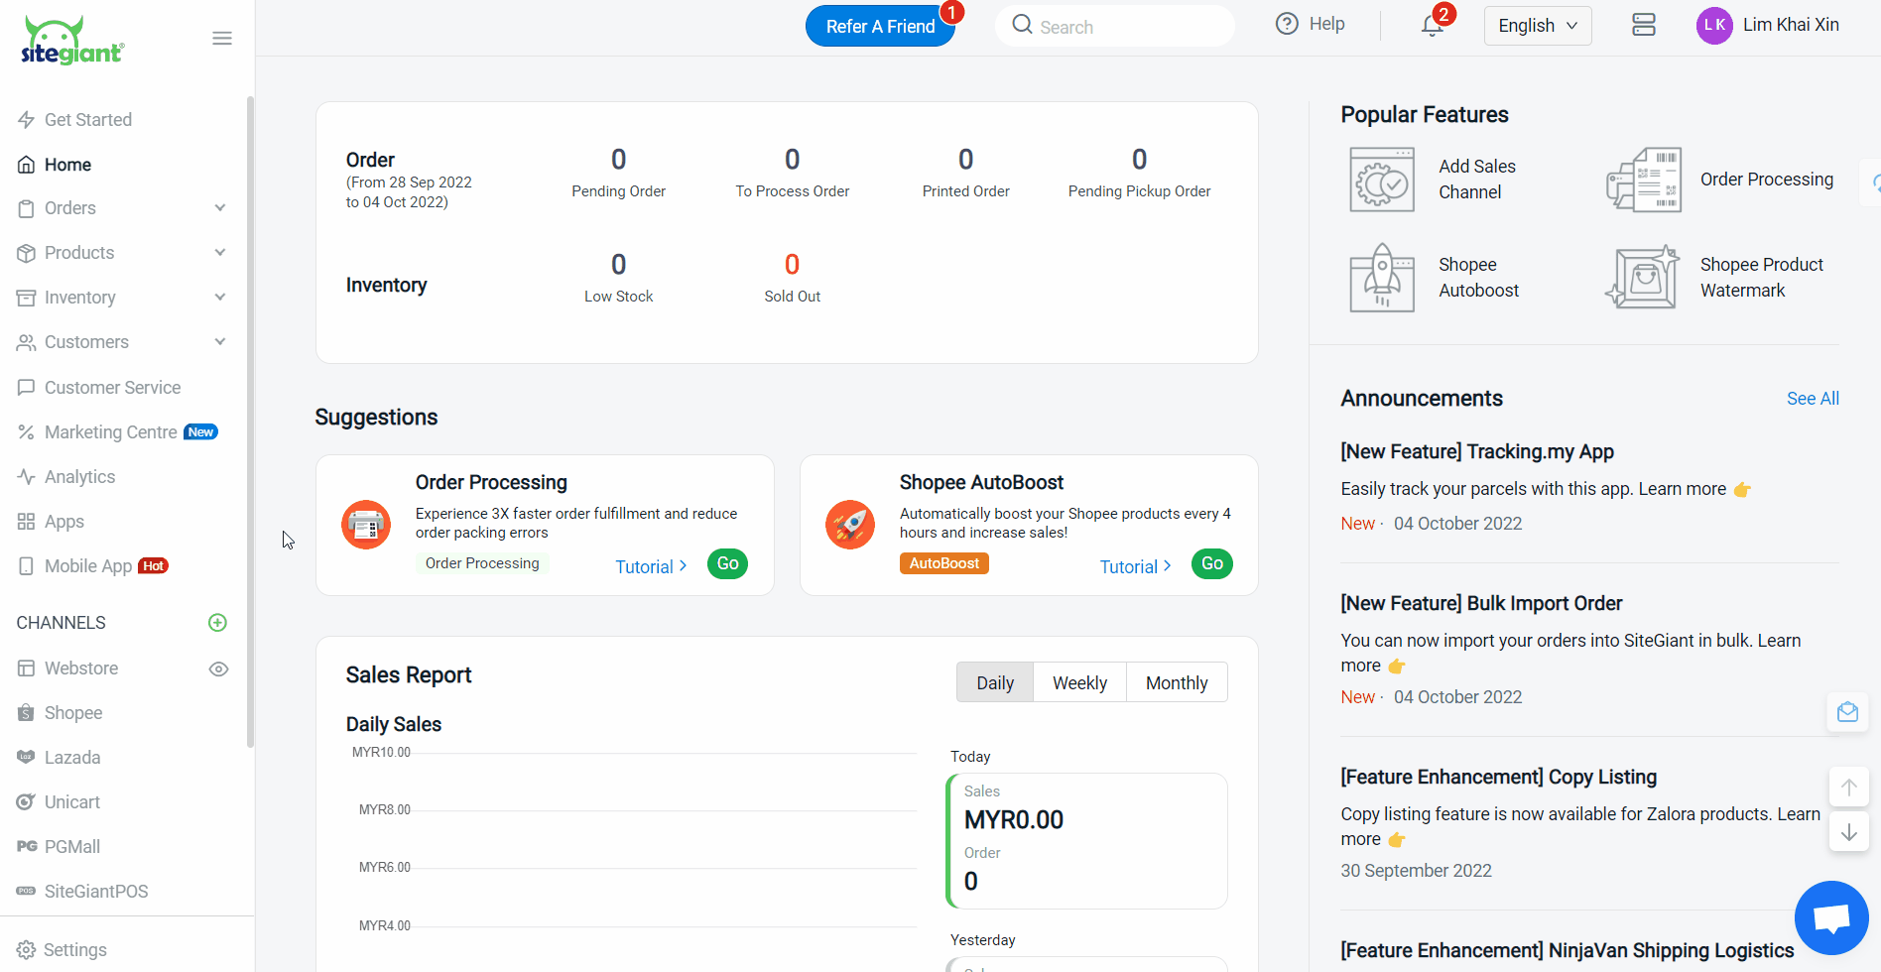The width and height of the screenshot is (1881, 972).
Task: Click Go on Shopee AutoBoost suggestion
Action: pyautogui.click(x=1211, y=563)
